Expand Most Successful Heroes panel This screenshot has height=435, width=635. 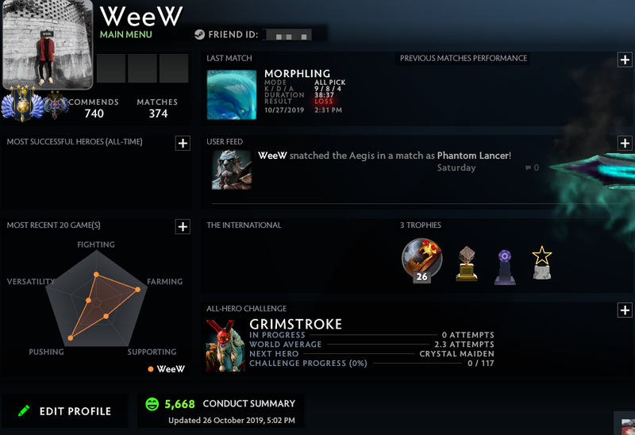point(183,143)
